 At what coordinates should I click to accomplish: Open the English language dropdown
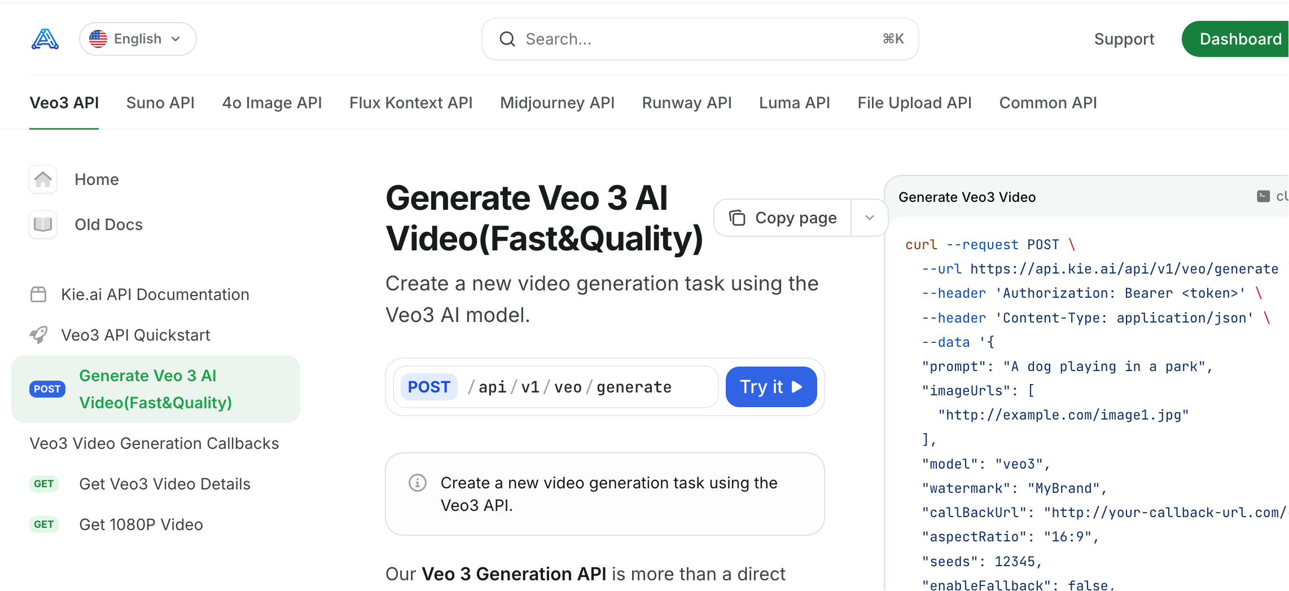click(138, 39)
